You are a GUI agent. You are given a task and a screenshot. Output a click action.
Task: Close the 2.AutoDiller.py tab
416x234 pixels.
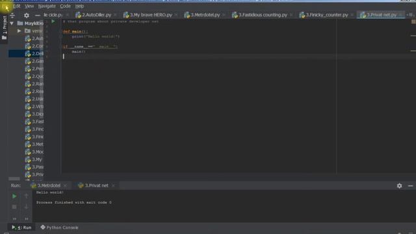coord(115,15)
